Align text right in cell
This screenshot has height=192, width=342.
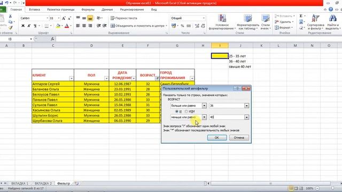[x=90, y=26]
